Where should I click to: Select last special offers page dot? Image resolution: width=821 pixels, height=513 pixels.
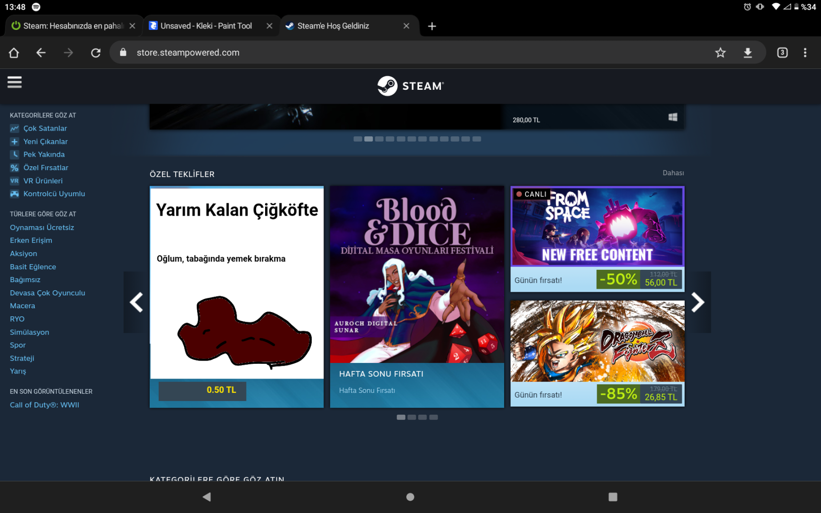click(x=433, y=418)
